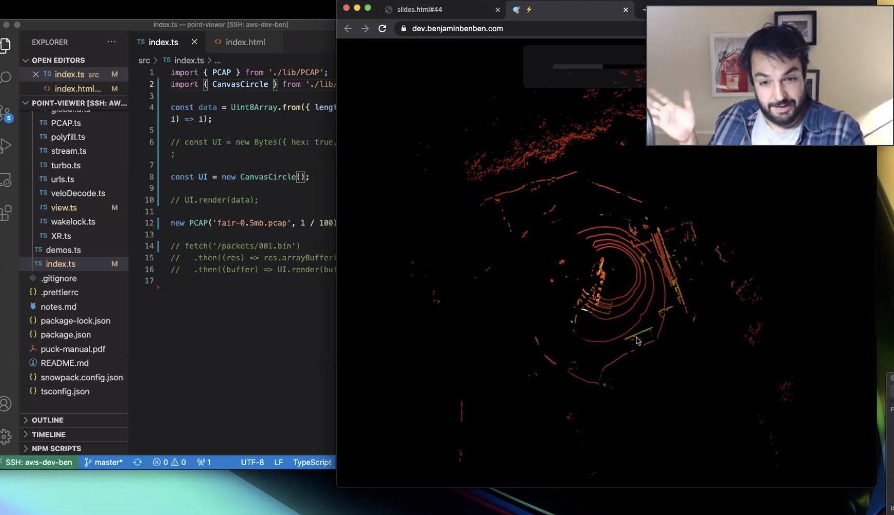This screenshot has width=894, height=515.
Task: Change the UTF-8 file encoding
Action: click(252, 462)
